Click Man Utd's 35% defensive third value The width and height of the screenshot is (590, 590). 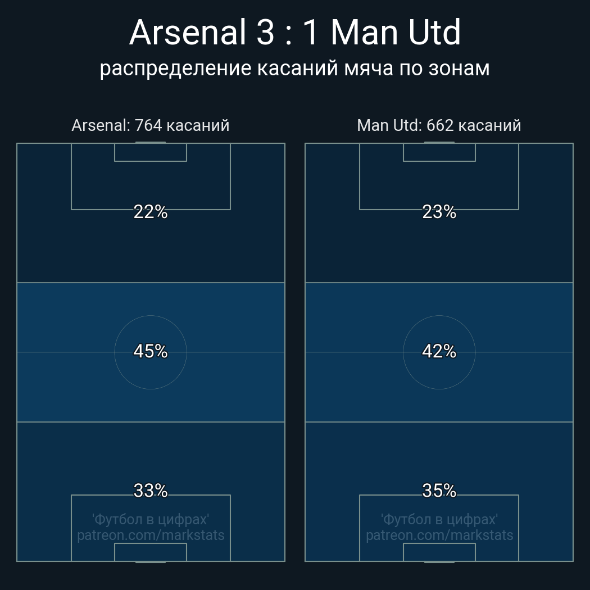(x=439, y=491)
